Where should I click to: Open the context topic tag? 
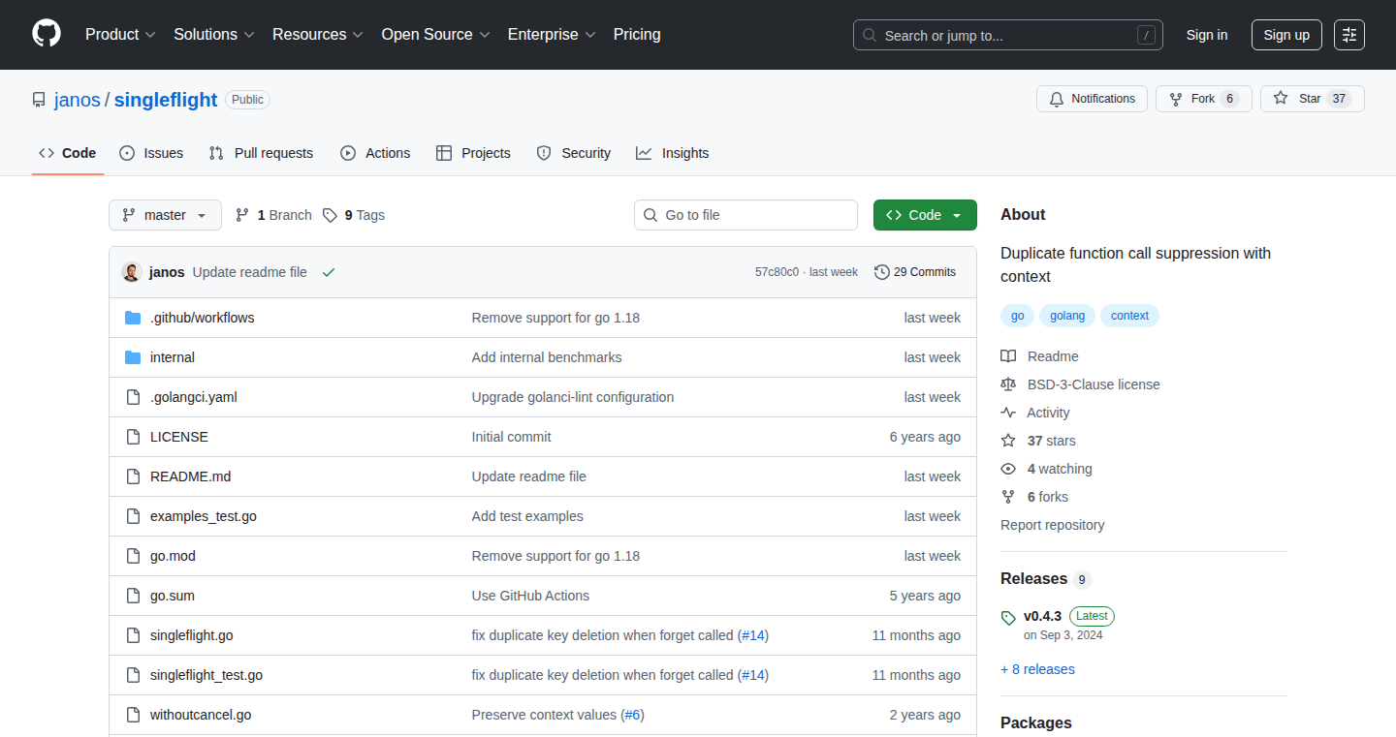pyautogui.click(x=1129, y=316)
